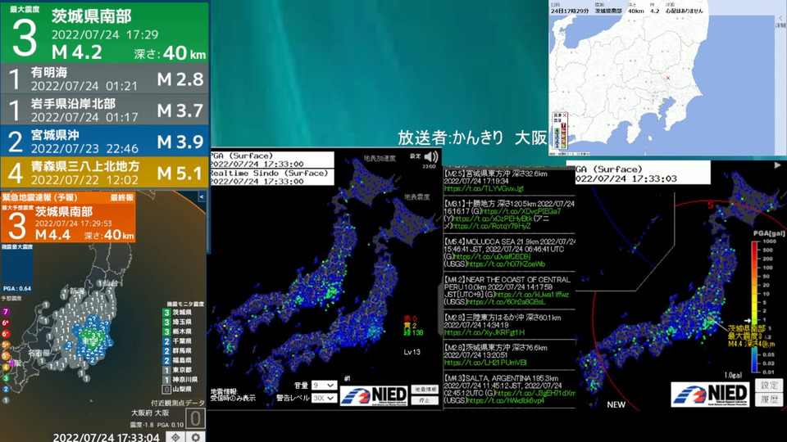This screenshot has width=787, height=442.
Task: Click the 大阪府 大阪 observation point label
Action: [150, 413]
